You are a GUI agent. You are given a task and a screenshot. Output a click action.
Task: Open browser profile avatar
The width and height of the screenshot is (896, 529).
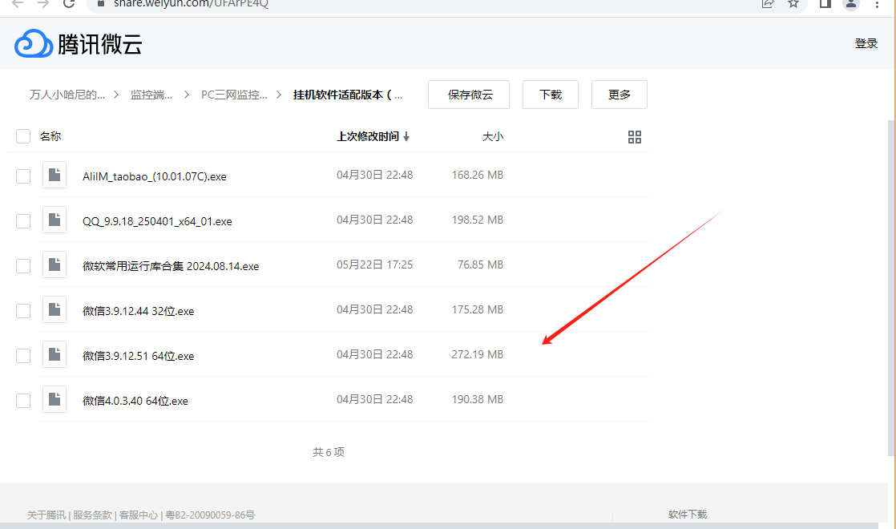pos(851,4)
